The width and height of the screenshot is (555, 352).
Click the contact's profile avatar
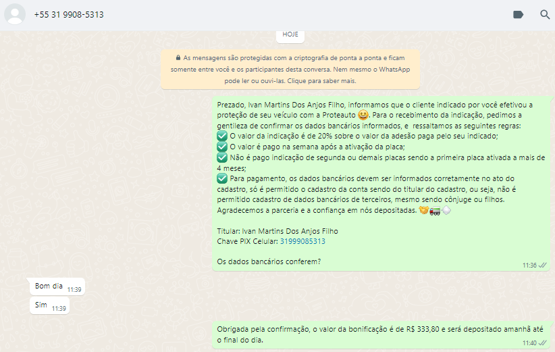tap(15, 14)
